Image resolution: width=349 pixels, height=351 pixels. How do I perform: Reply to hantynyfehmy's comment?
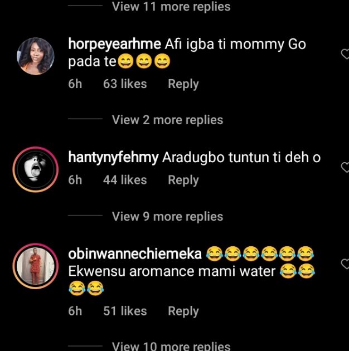coord(183,180)
